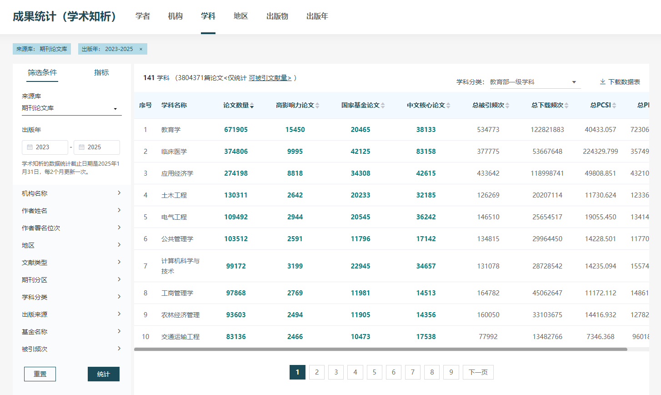The height and width of the screenshot is (395, 661).
Task: Expand the 地区 filter in sidebar
Action: tap(72, 245)
